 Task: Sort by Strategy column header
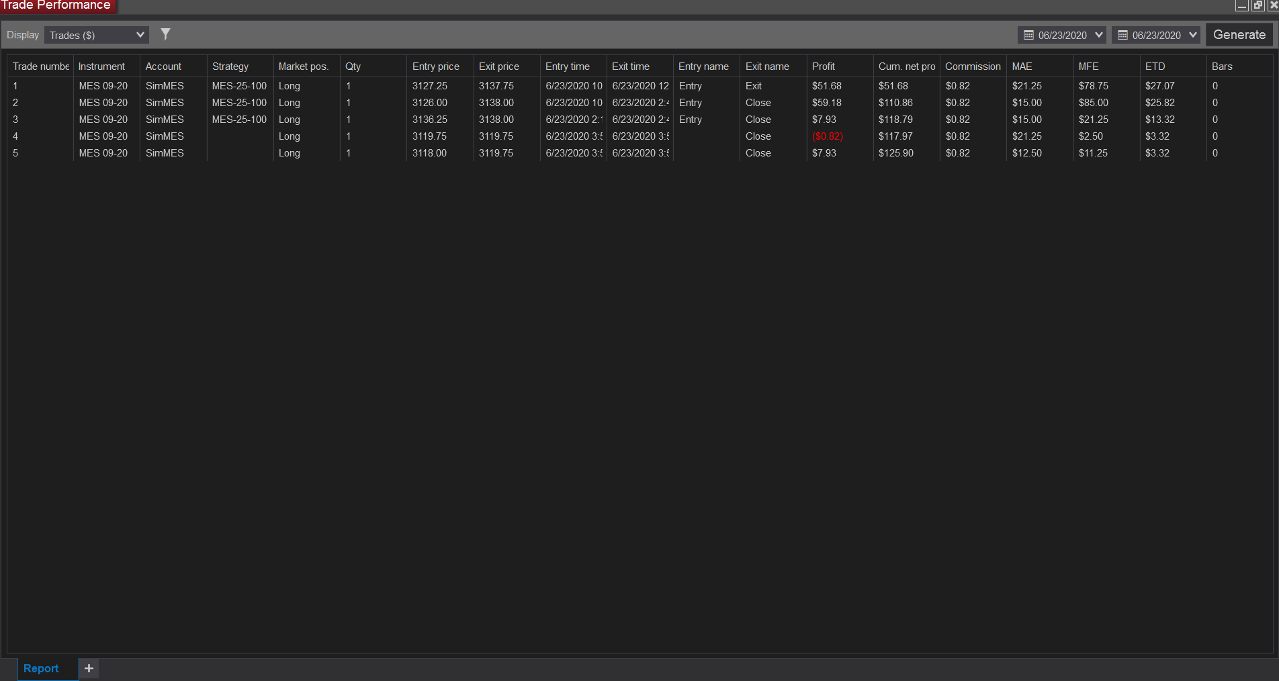click(x=240, y=66)
